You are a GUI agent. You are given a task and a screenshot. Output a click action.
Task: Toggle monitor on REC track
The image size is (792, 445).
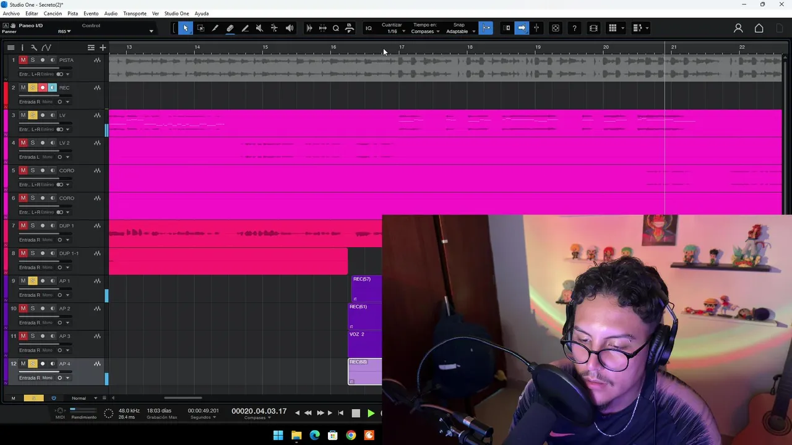[52, 88]
